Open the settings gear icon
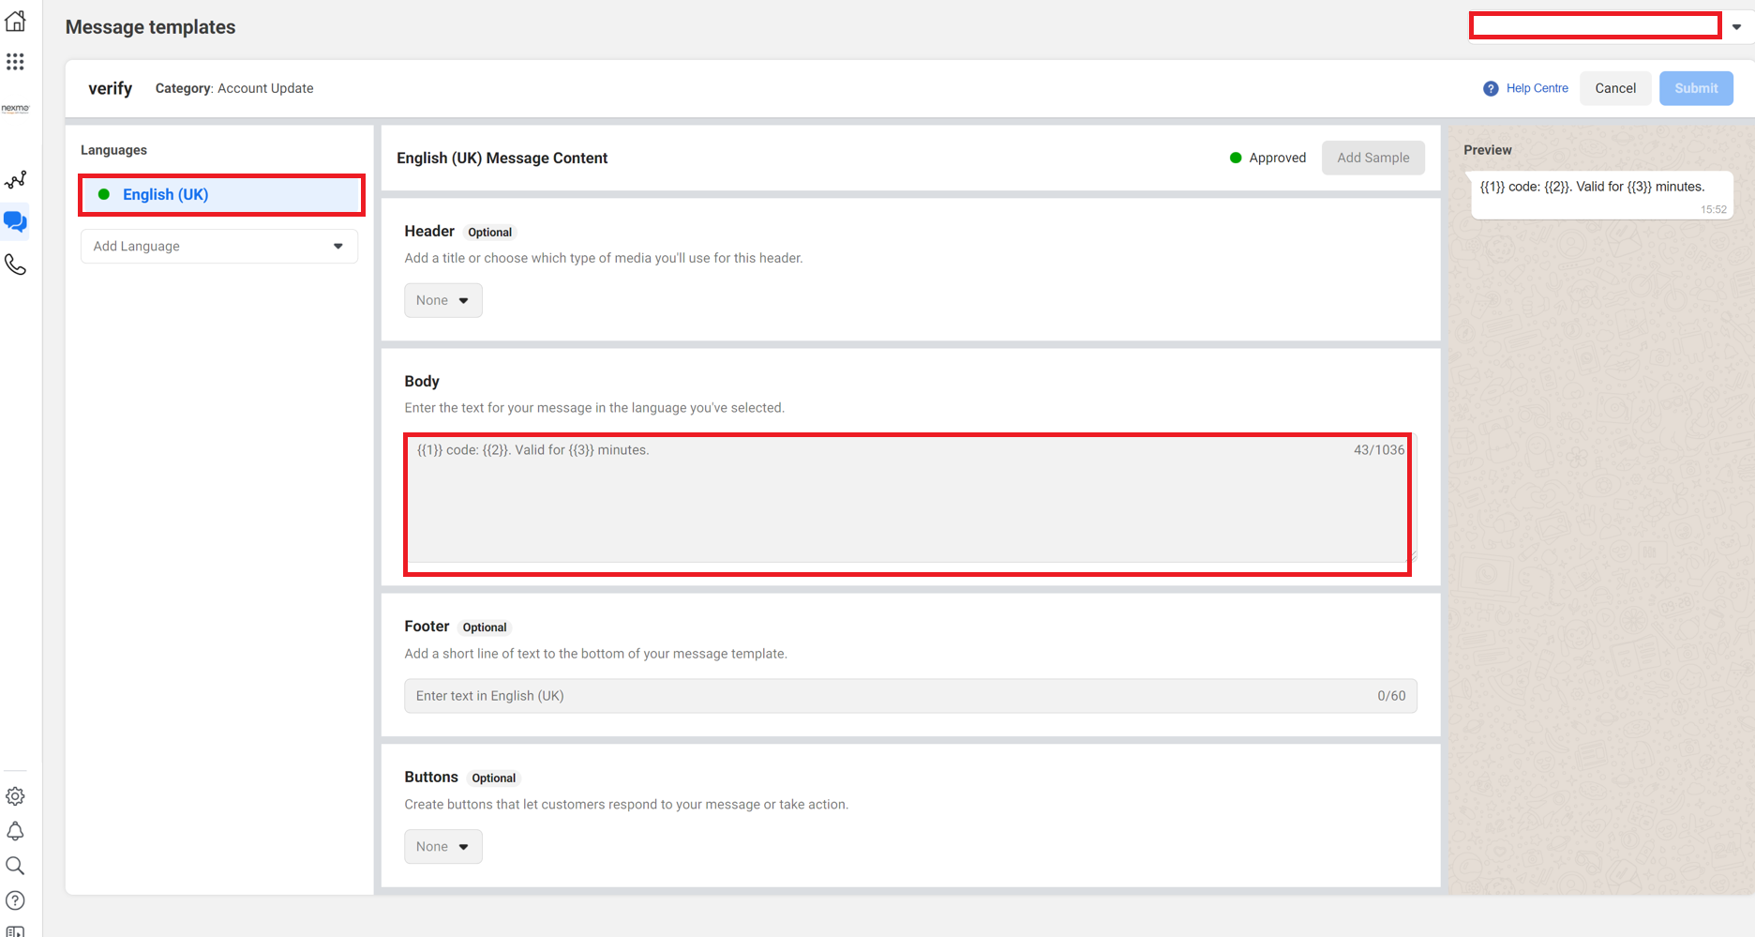1755x937 pixels. (16, 796)
